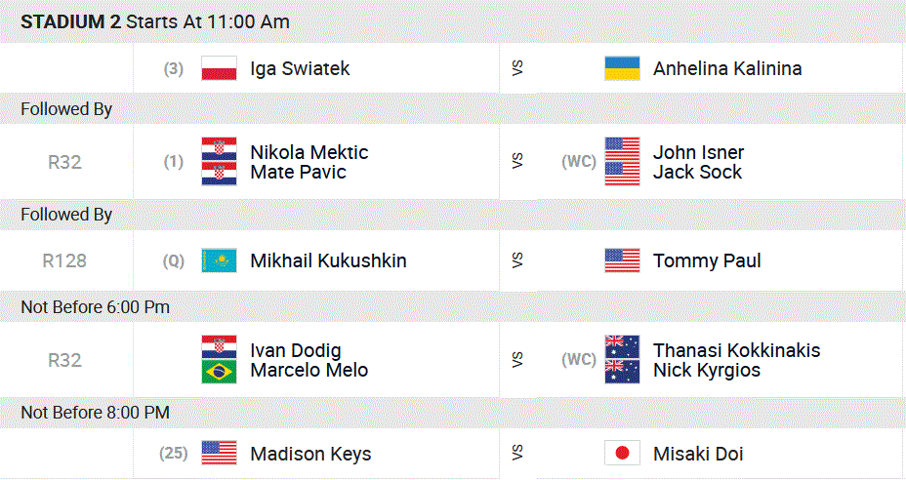
Task: Select Madison Keys player name
Action: [x=310, y=454]
